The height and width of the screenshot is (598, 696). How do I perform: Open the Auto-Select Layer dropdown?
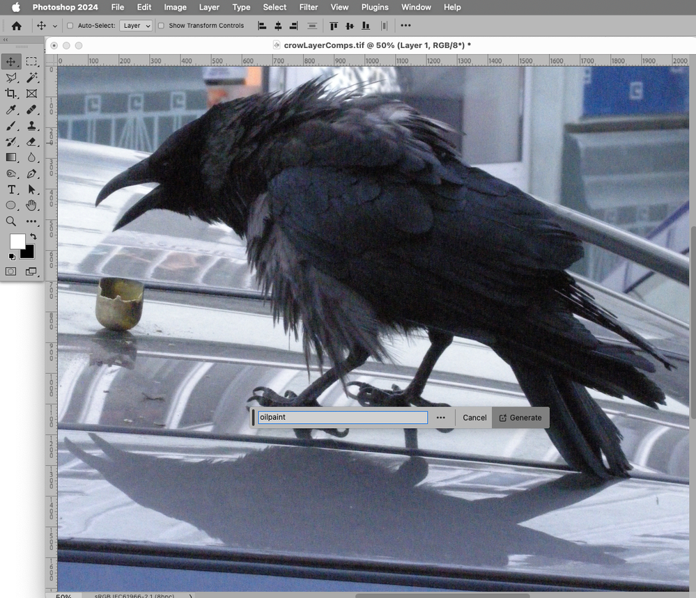[136, 26]
